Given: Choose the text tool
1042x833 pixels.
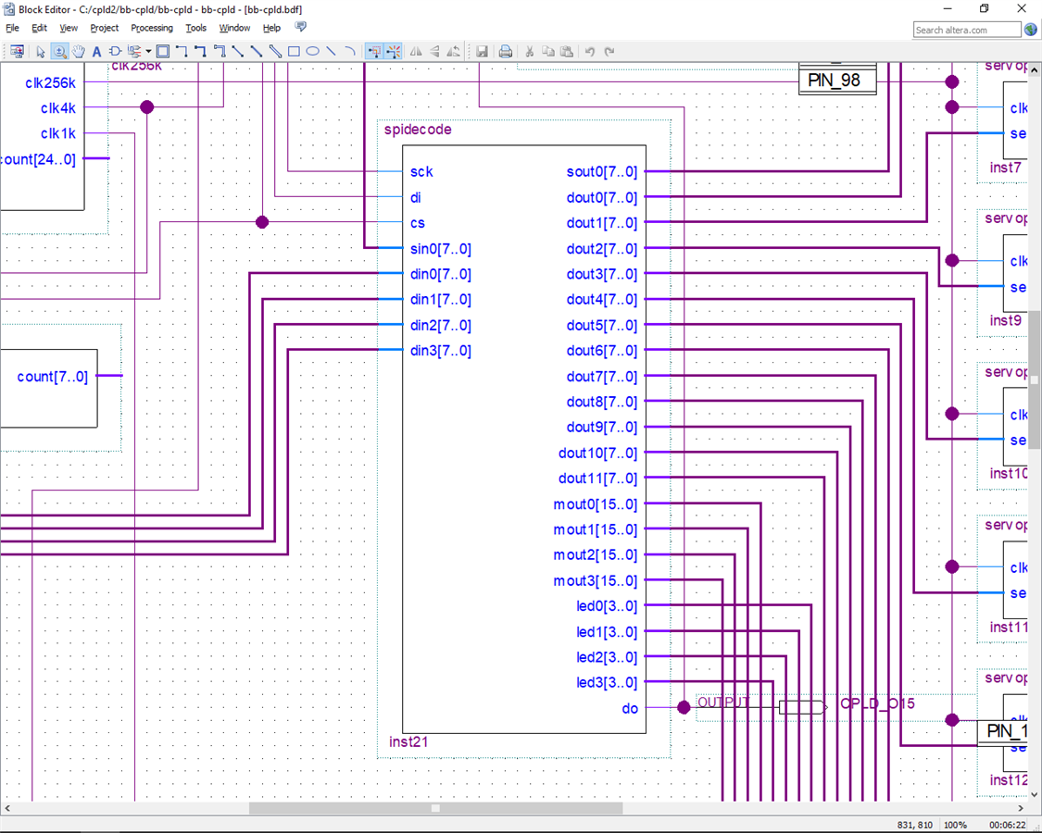Looking at the screenshot, I should 96,52.
